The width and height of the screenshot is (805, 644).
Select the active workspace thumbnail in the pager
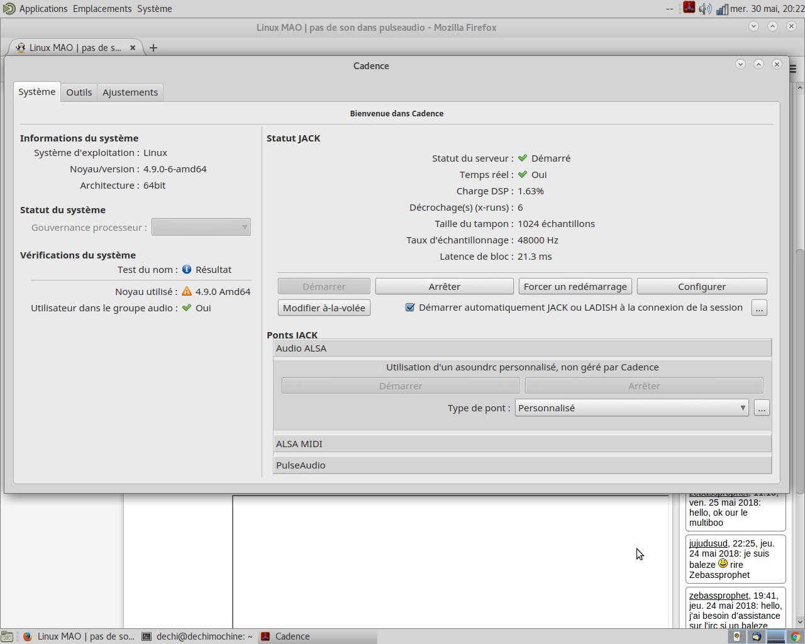[776, 636]
